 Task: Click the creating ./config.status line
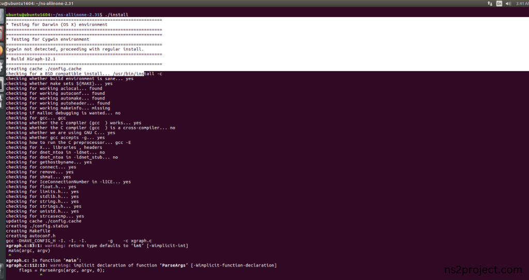pyautogui.click(x=37, y=226)
